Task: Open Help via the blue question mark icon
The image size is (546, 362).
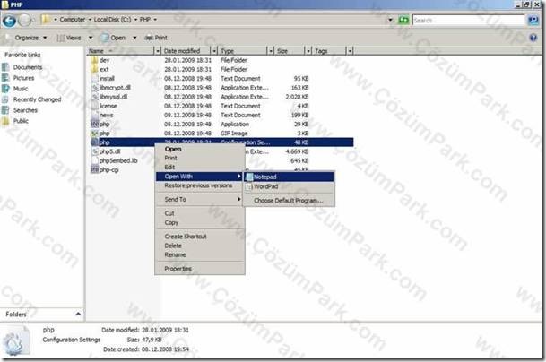Action: tap(533, 38)
